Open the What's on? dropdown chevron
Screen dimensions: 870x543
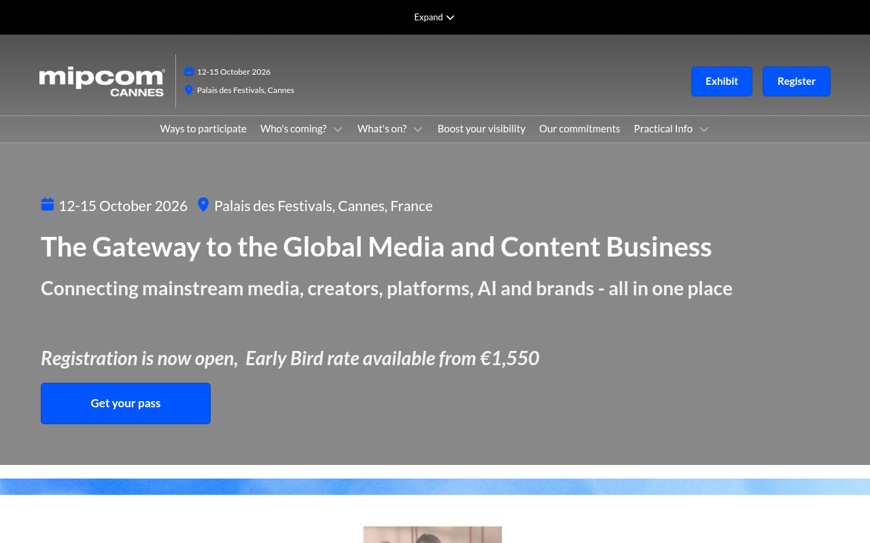click(x=418, y=129)
